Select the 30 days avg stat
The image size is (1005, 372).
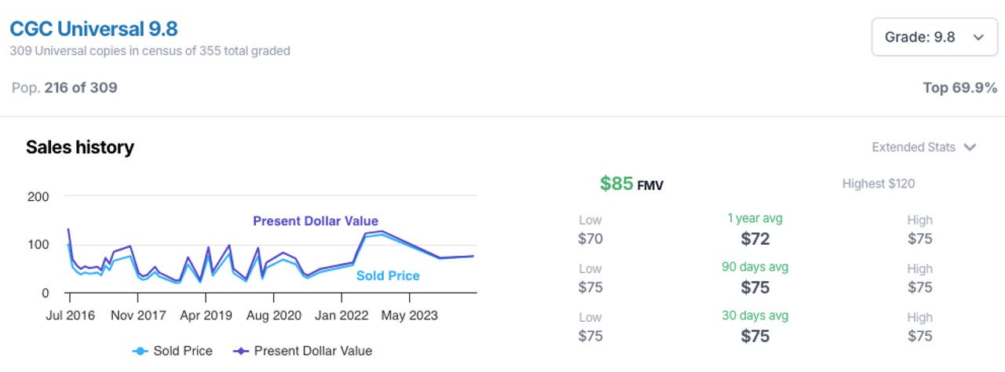pyautogui.click(x=755, y=326)
